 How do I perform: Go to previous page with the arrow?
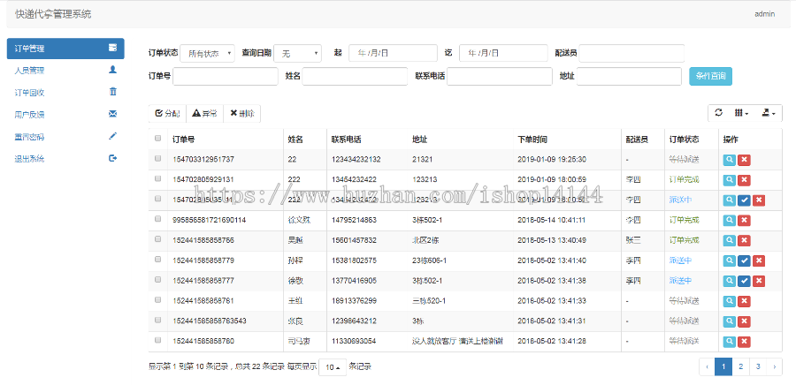tap(708, 366)
